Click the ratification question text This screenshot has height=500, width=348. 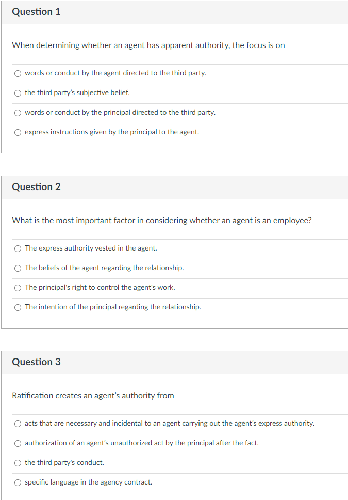93,396
